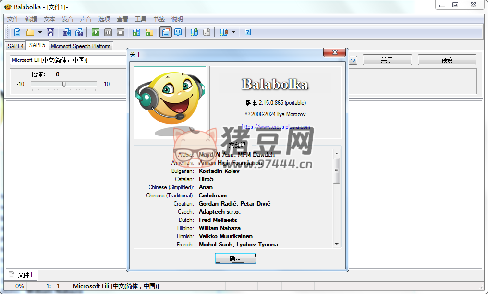Open the Microsoft Lili voice dropdown
This screenshot has height=294, width=488.
tap(67, 60)
